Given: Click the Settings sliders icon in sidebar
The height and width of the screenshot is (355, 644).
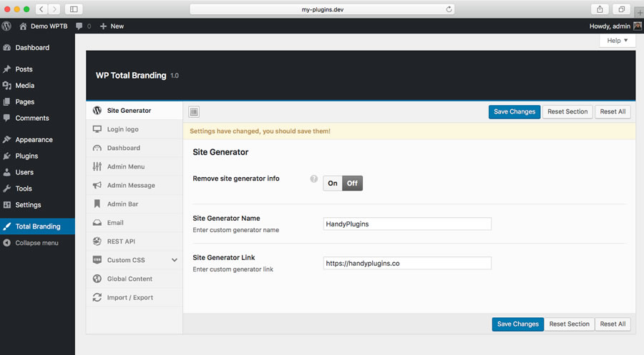Looking at the screenshot, I should pos(6,204).
